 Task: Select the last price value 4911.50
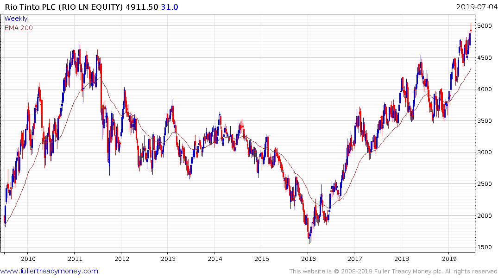click(x=142, y=6)
